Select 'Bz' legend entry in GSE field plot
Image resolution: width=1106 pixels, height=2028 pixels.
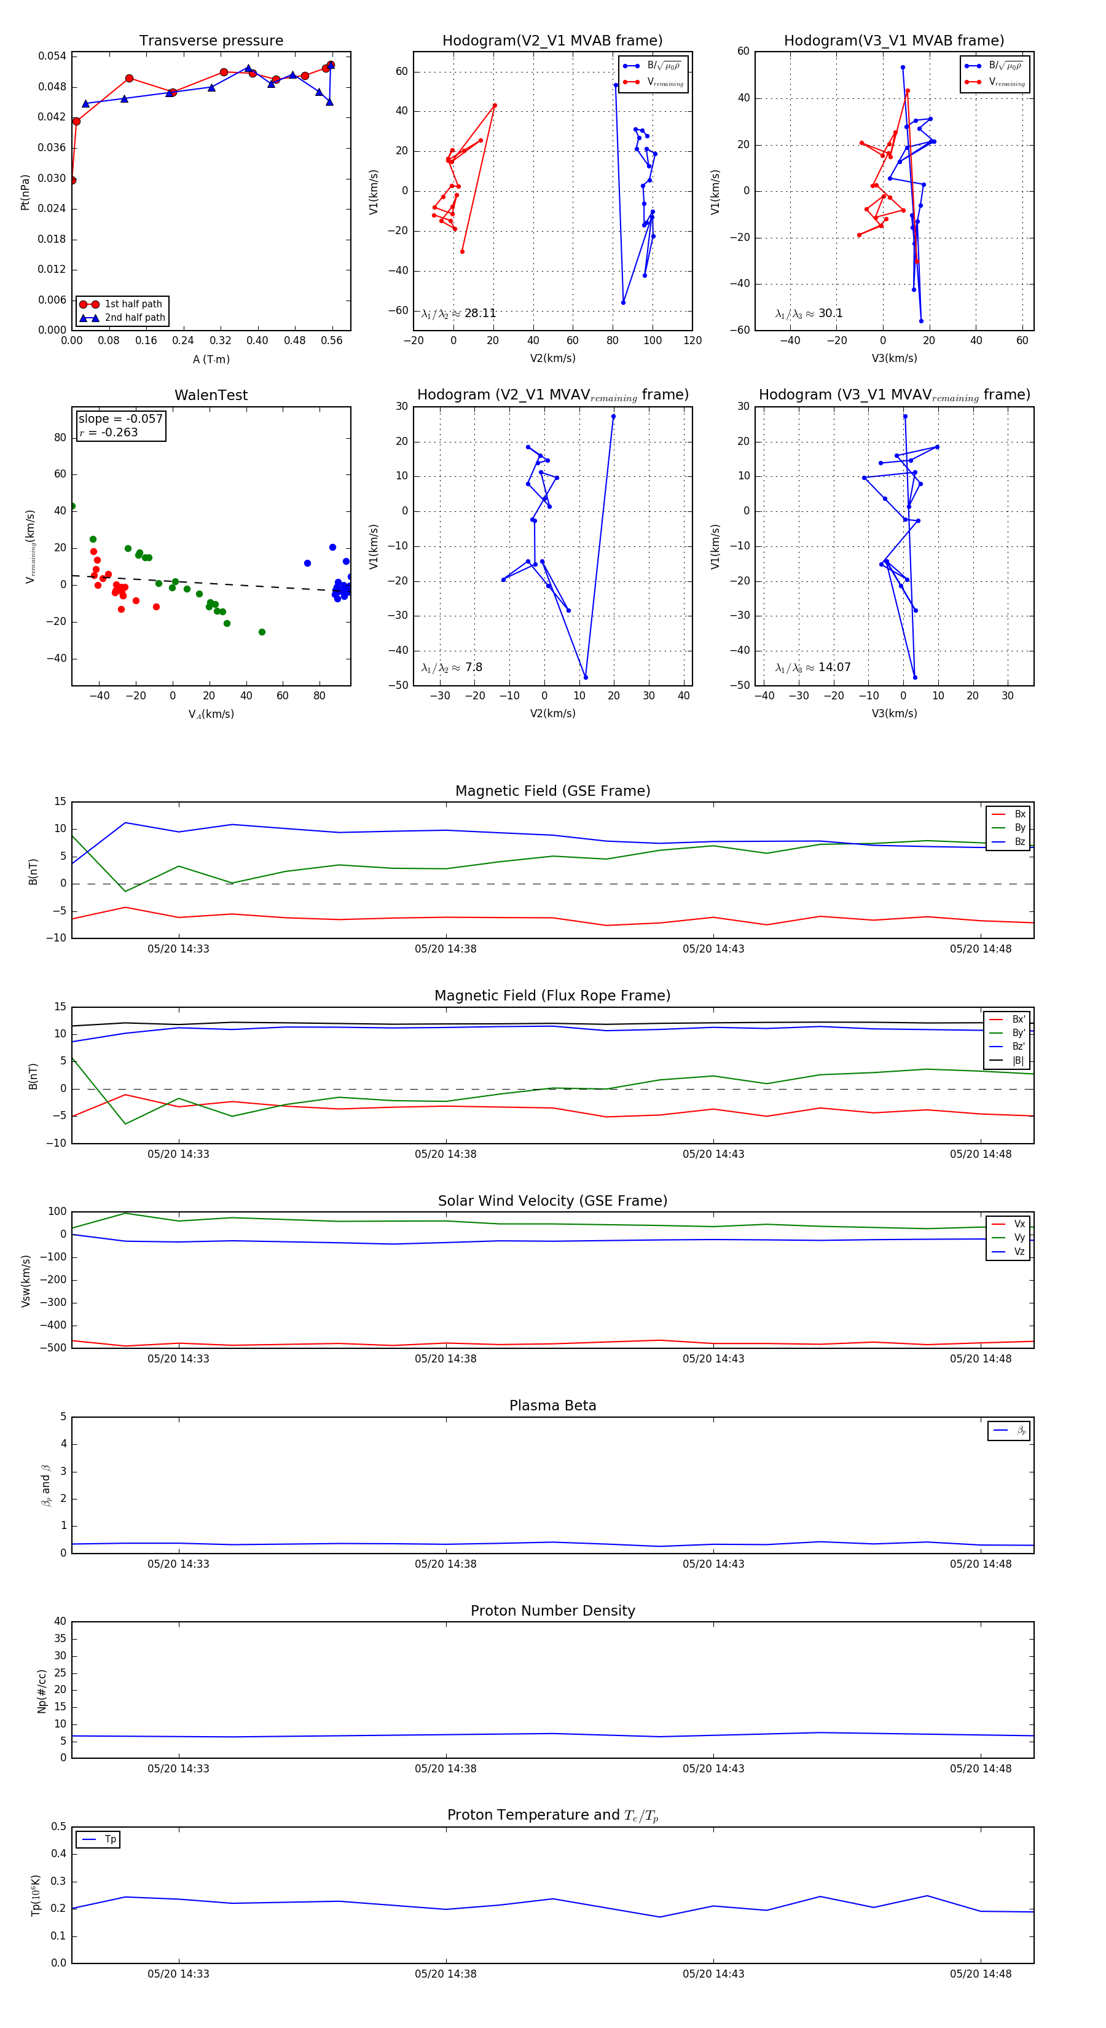click(1008, 841)
